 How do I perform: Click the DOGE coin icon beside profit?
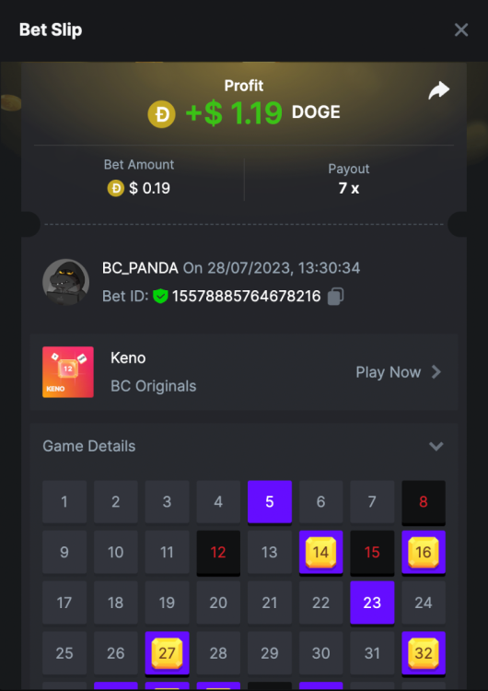[162, 114]
